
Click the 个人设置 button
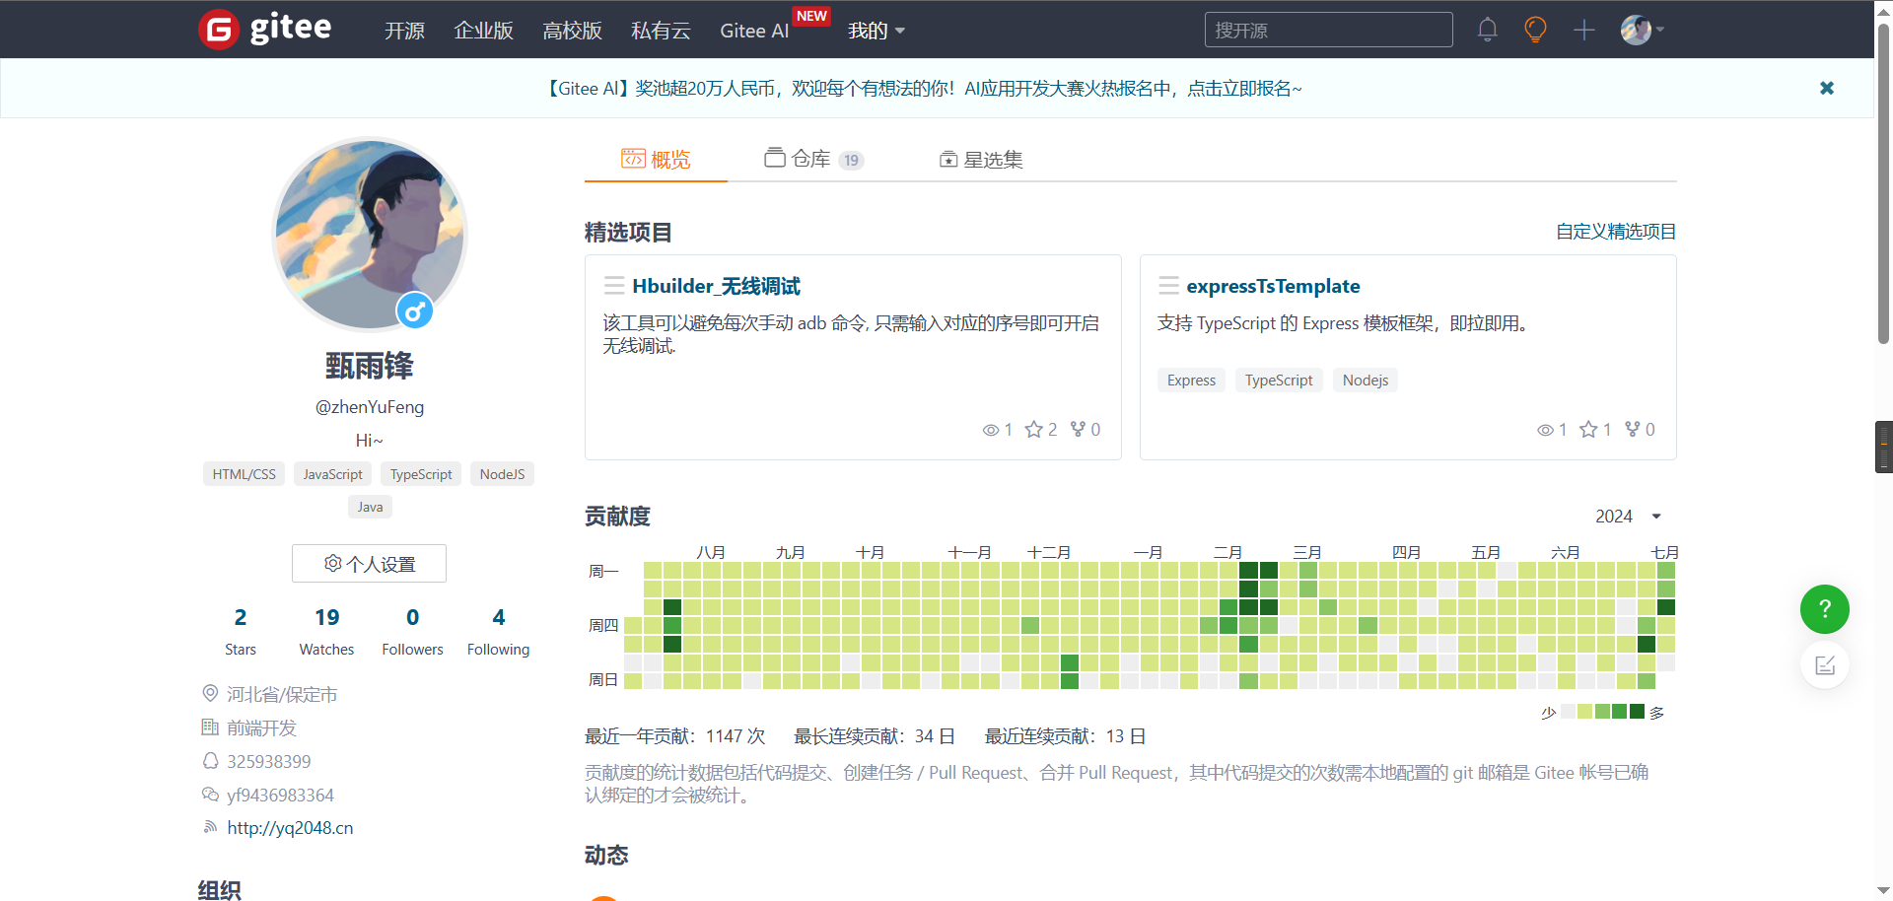coord(369,564)
